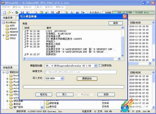
Task: Click the green Open CD/DVD toolbar icon
Action: point(17,12)
